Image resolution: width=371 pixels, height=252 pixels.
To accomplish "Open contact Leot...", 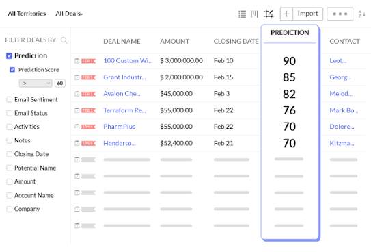I will click(x=338, y=61).
